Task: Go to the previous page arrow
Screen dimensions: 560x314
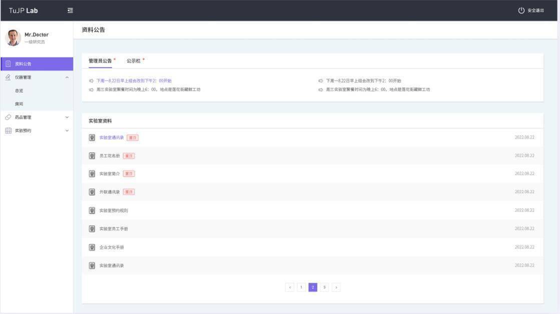Action: coord(290,287)
